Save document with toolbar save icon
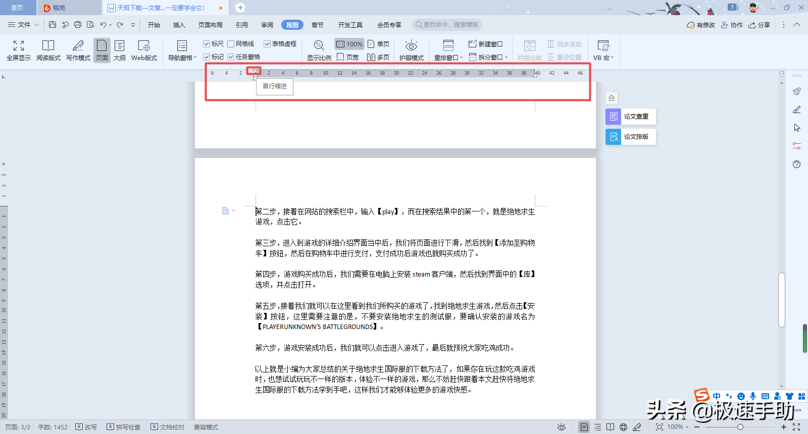 (53, 25)
